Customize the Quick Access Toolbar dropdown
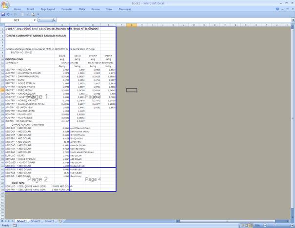The width and height of the screenshot is (295, 228). pos(38,14)
